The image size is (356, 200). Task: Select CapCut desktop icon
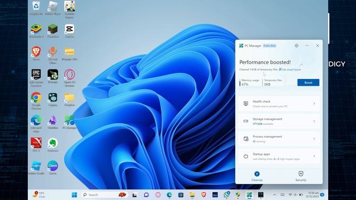click(x=69, y=31)
